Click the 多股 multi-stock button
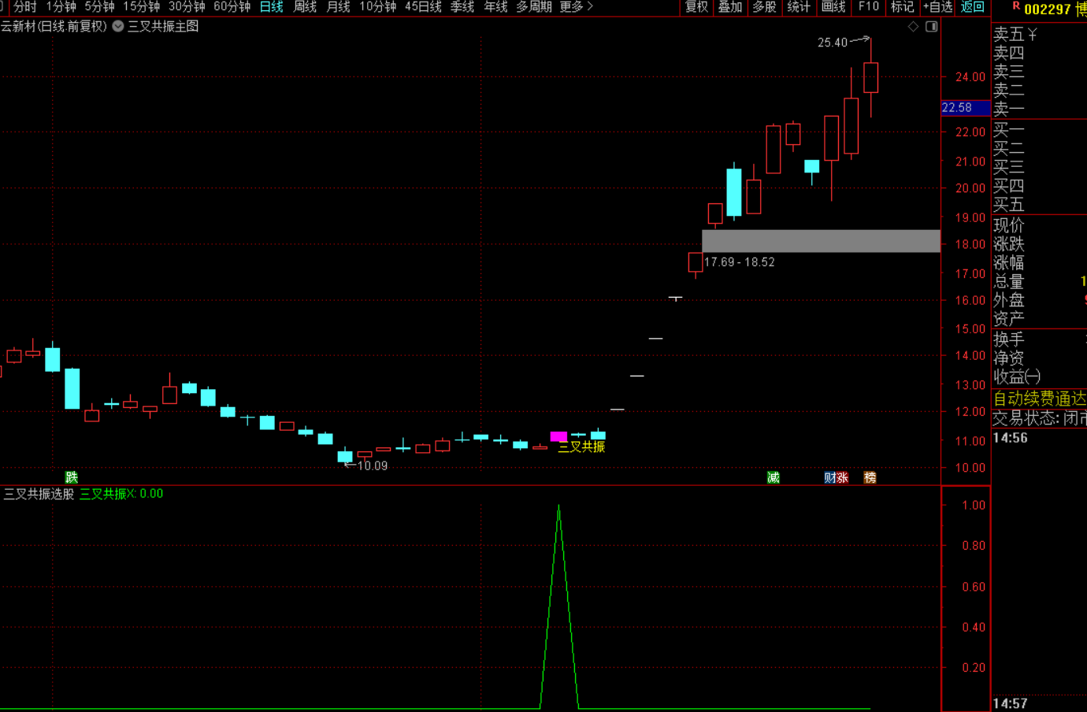The height and width of the screenshot is (712, 1087). coord(764,7)
